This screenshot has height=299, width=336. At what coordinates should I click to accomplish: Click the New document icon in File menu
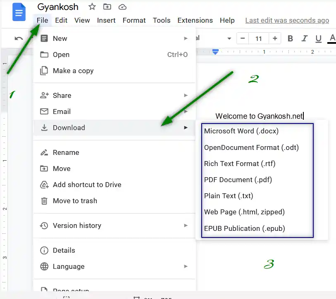pyautogui.click(x=44, y=38)
